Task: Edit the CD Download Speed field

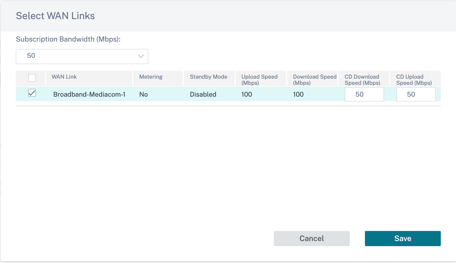Action: click(364, 94)
